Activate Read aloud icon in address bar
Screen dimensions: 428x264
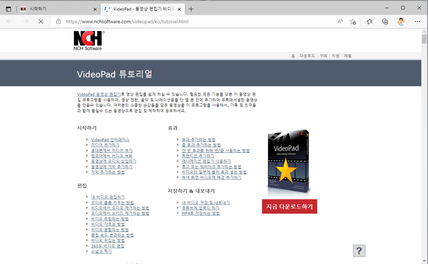pos(340,21)
